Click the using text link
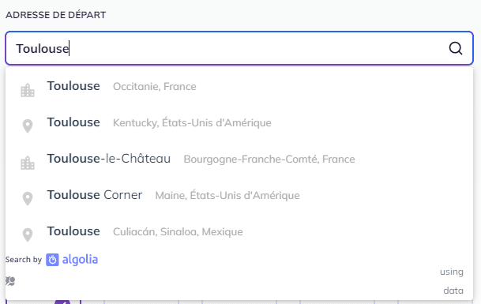 tap(452, 272)
